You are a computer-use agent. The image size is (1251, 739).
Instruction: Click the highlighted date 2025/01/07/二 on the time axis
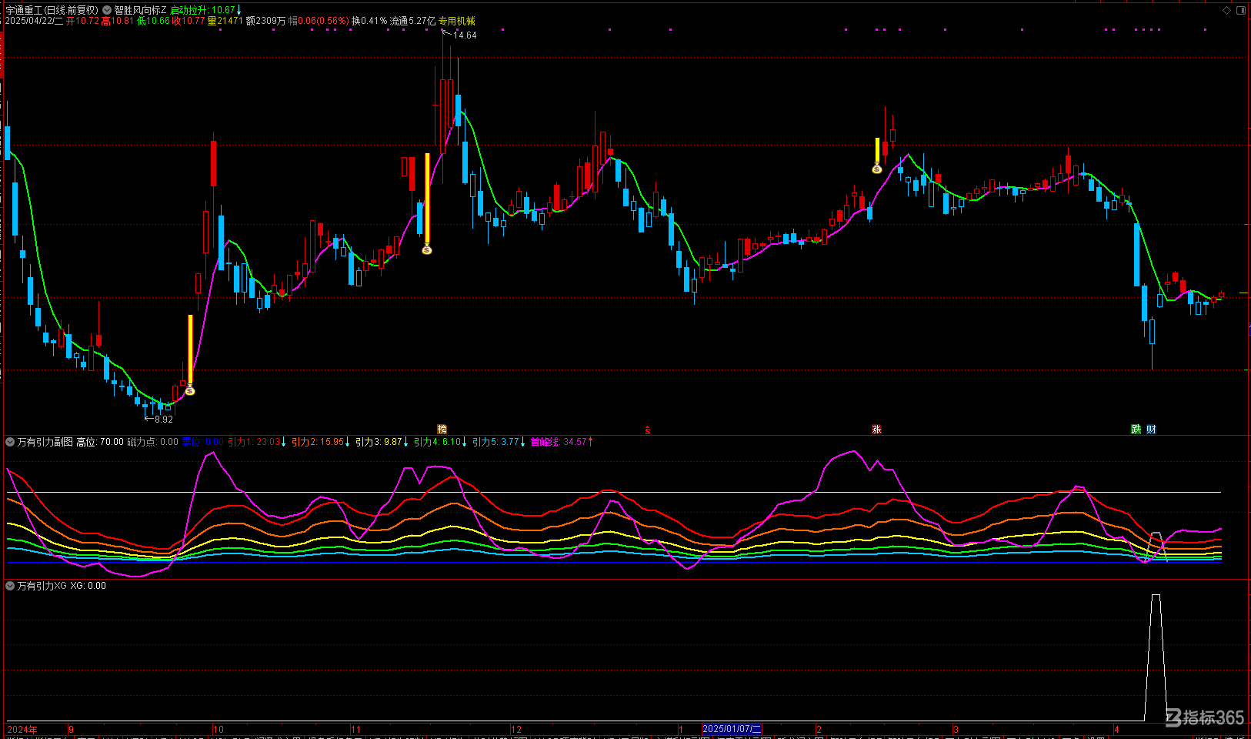(732, 729)
